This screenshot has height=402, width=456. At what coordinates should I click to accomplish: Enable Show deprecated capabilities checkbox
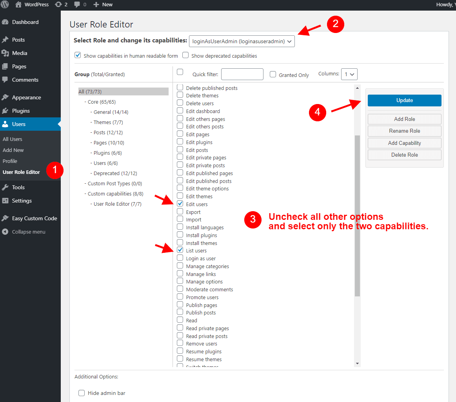pyautogui.click(x=185, y=55)
